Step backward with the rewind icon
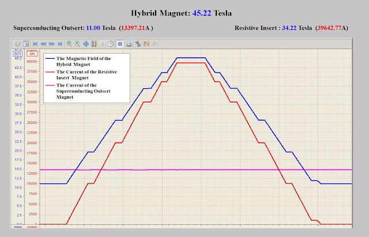369x237 pixels. [x=43, y=44]
